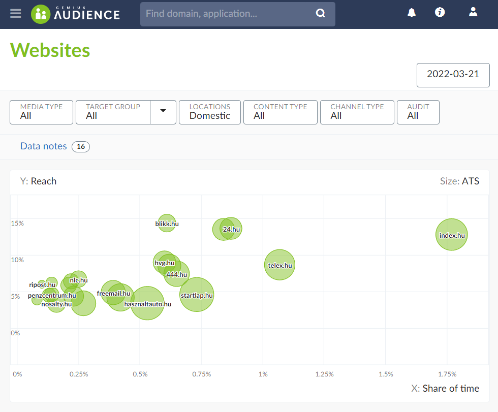Screen dimensions: 498x412
Task: Focus the Find domain search field
Action: coord(238,14)
